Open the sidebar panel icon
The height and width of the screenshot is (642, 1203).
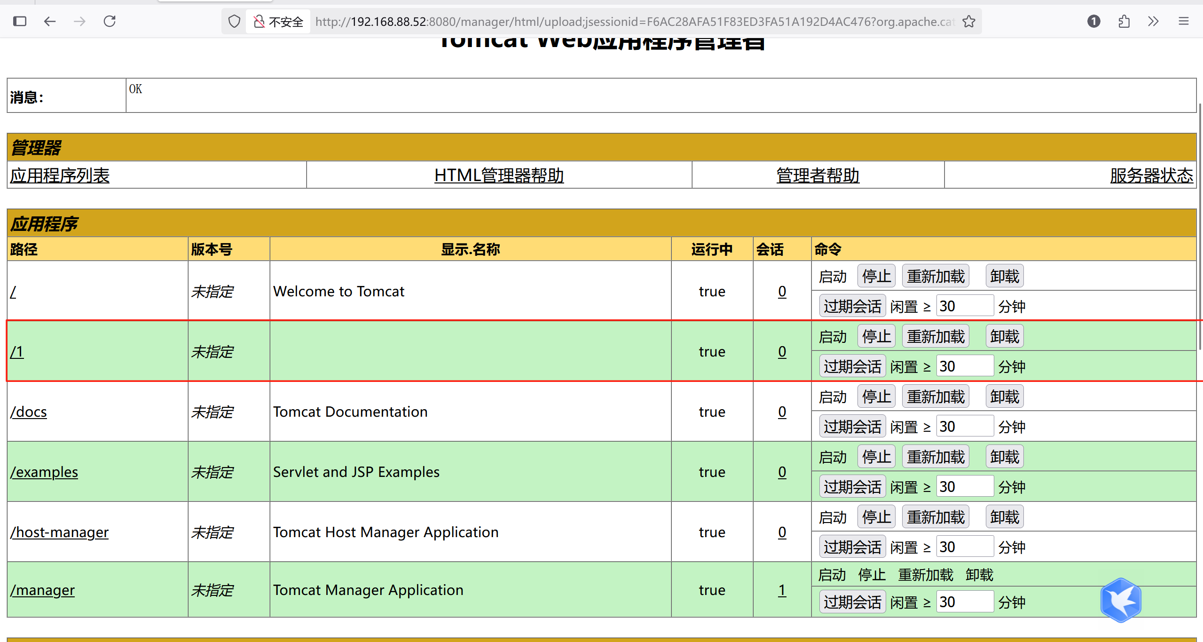tap(20, 21)
